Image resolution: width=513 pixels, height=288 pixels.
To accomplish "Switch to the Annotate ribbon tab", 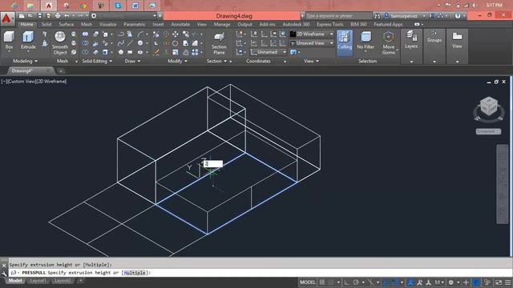I will [180, 25].
